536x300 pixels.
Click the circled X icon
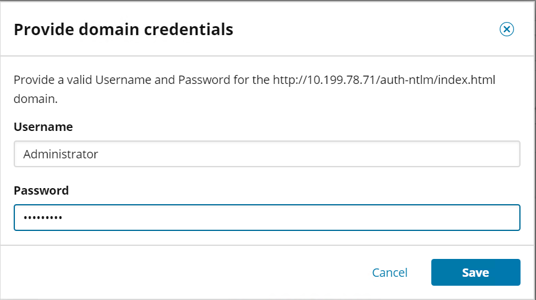[506, 29]
